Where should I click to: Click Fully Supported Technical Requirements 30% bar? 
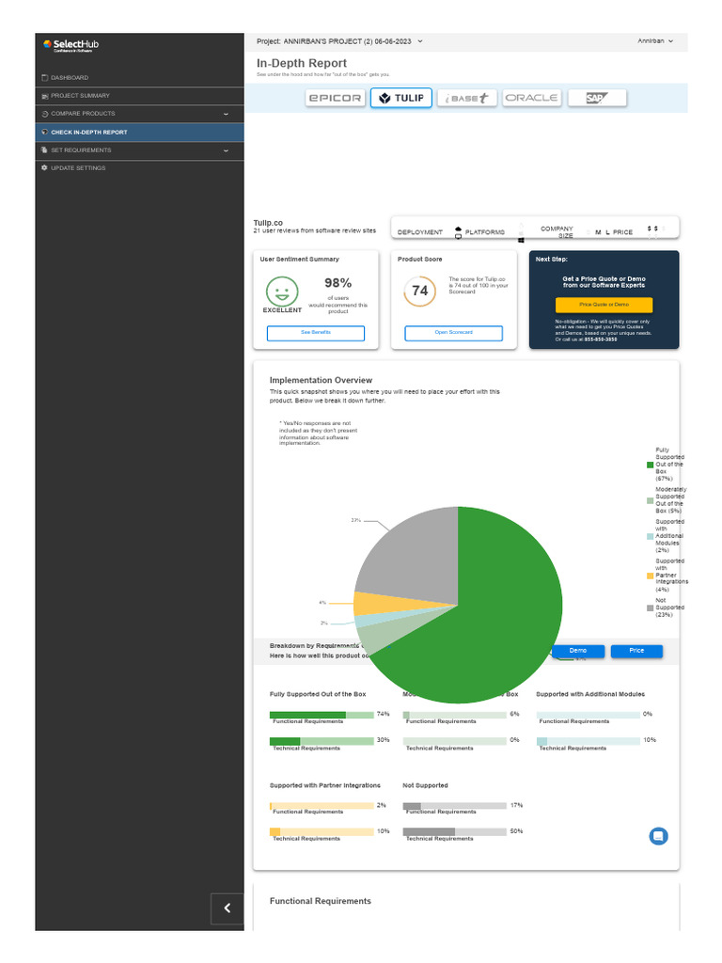[322, 741]
